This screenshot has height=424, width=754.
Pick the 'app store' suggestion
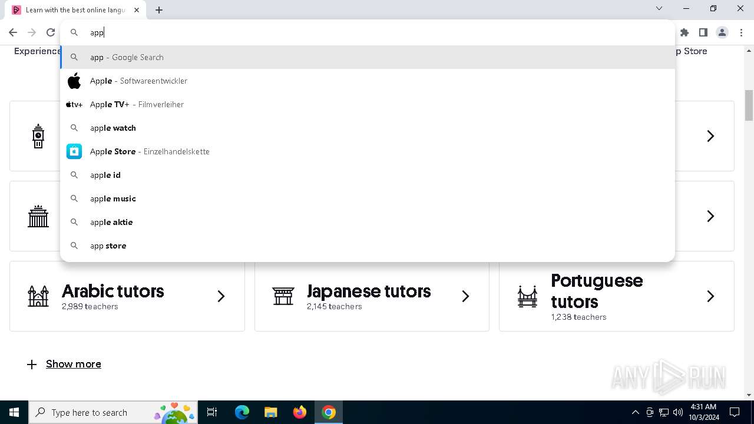368,246
